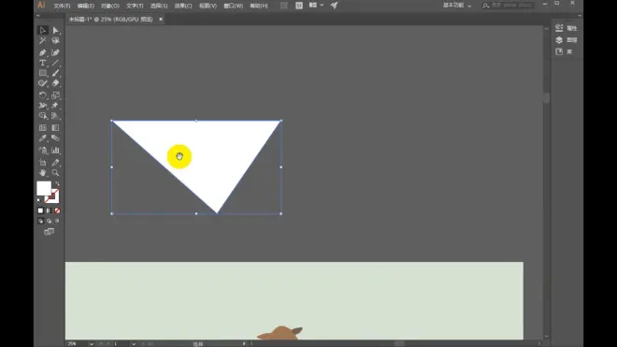617x347 pixels.
Task: Open the 文件(F) File menu
Action: click(x=62, y=6)
